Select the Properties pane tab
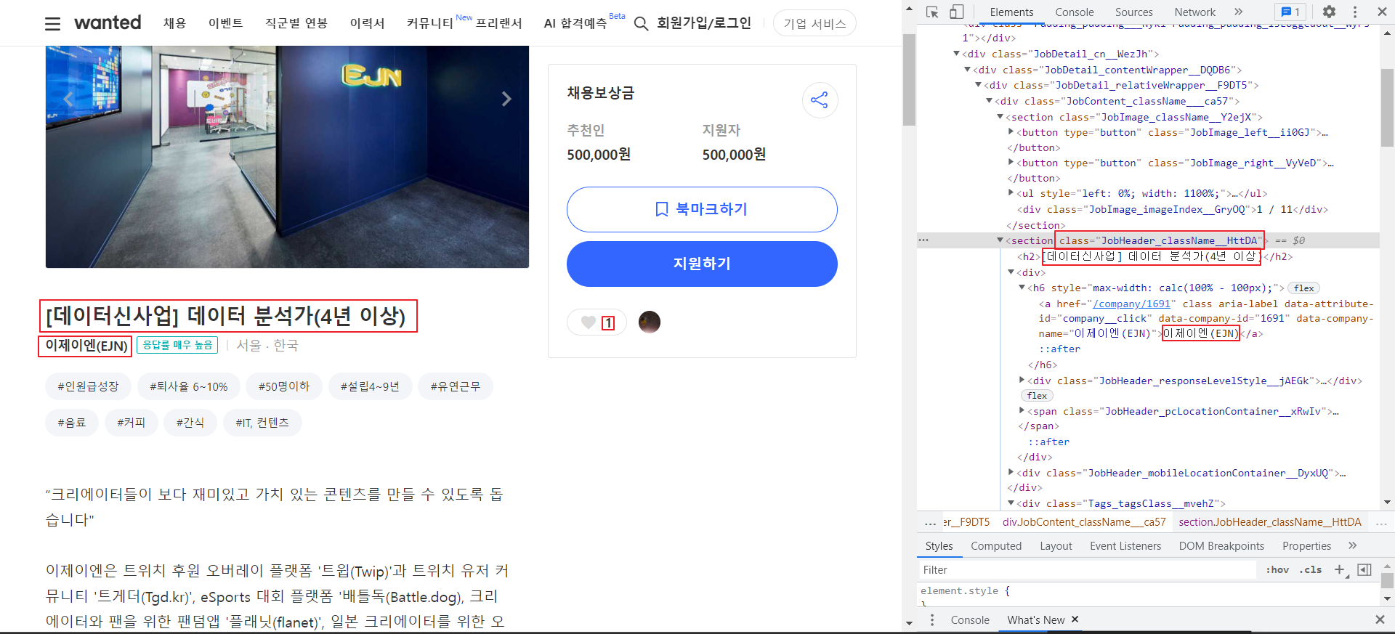The image size is (1395, 634). coord(1306,545)
